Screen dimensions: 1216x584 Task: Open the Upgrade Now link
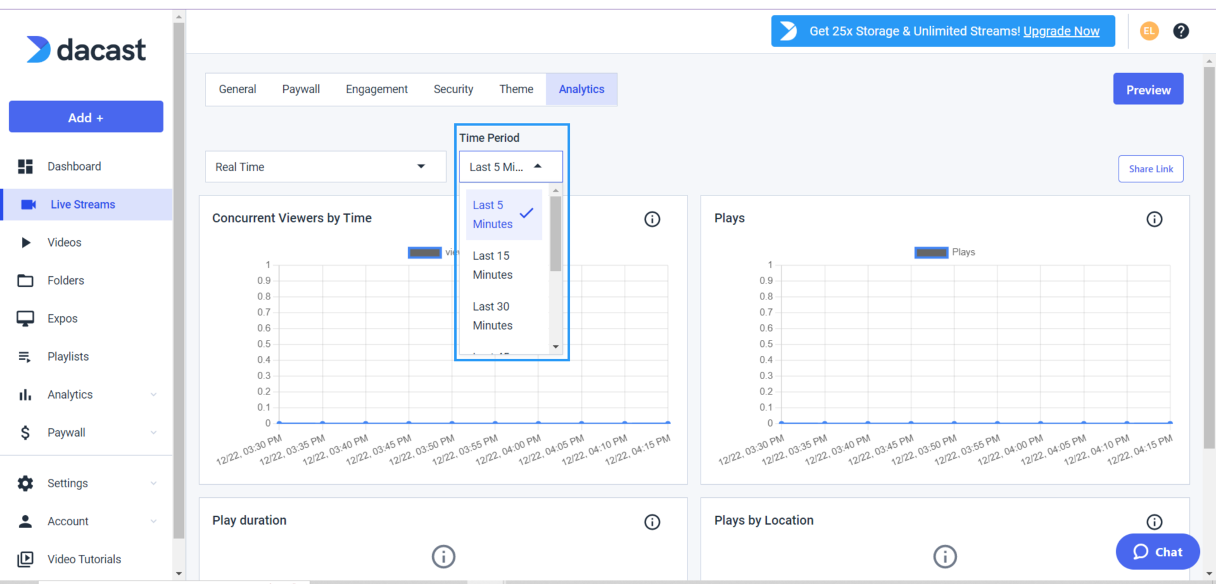click(1061, 31)
